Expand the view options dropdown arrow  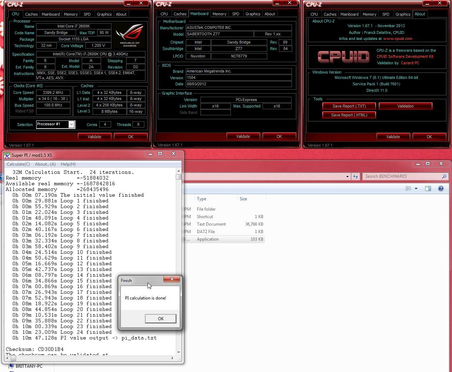tap(416, 188)
